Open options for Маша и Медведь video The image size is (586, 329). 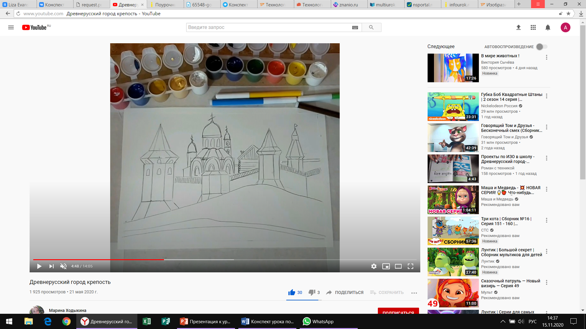pos(546,189)
